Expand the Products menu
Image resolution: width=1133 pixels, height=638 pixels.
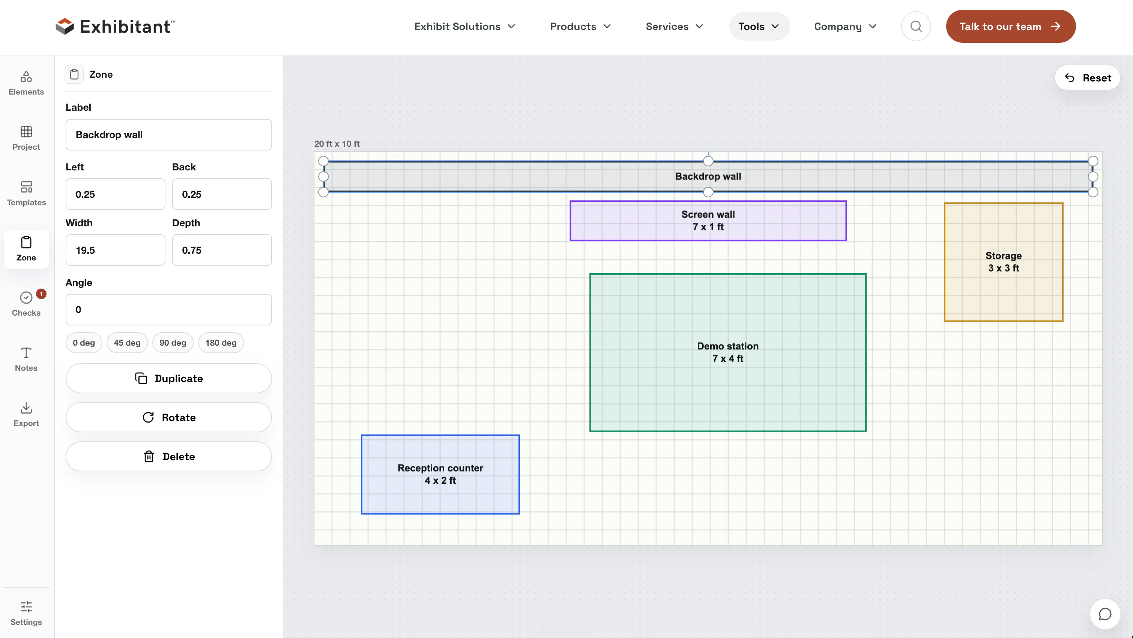580,26
